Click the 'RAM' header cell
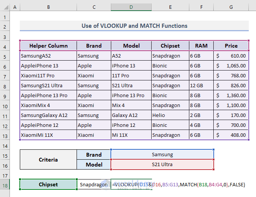256x197 pixels. (201, 46)
